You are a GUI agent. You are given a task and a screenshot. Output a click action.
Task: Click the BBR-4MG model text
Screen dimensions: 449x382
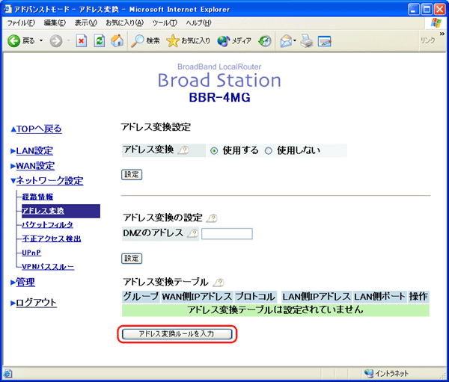(219, 98)
